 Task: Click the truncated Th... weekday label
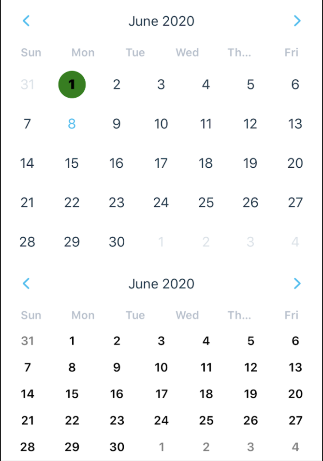pos(239,52)
